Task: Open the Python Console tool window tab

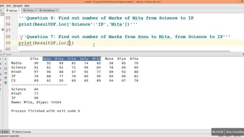Action: [x=21, y=132]
